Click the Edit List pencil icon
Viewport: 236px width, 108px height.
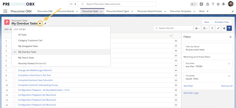click(x=218, y=28)
